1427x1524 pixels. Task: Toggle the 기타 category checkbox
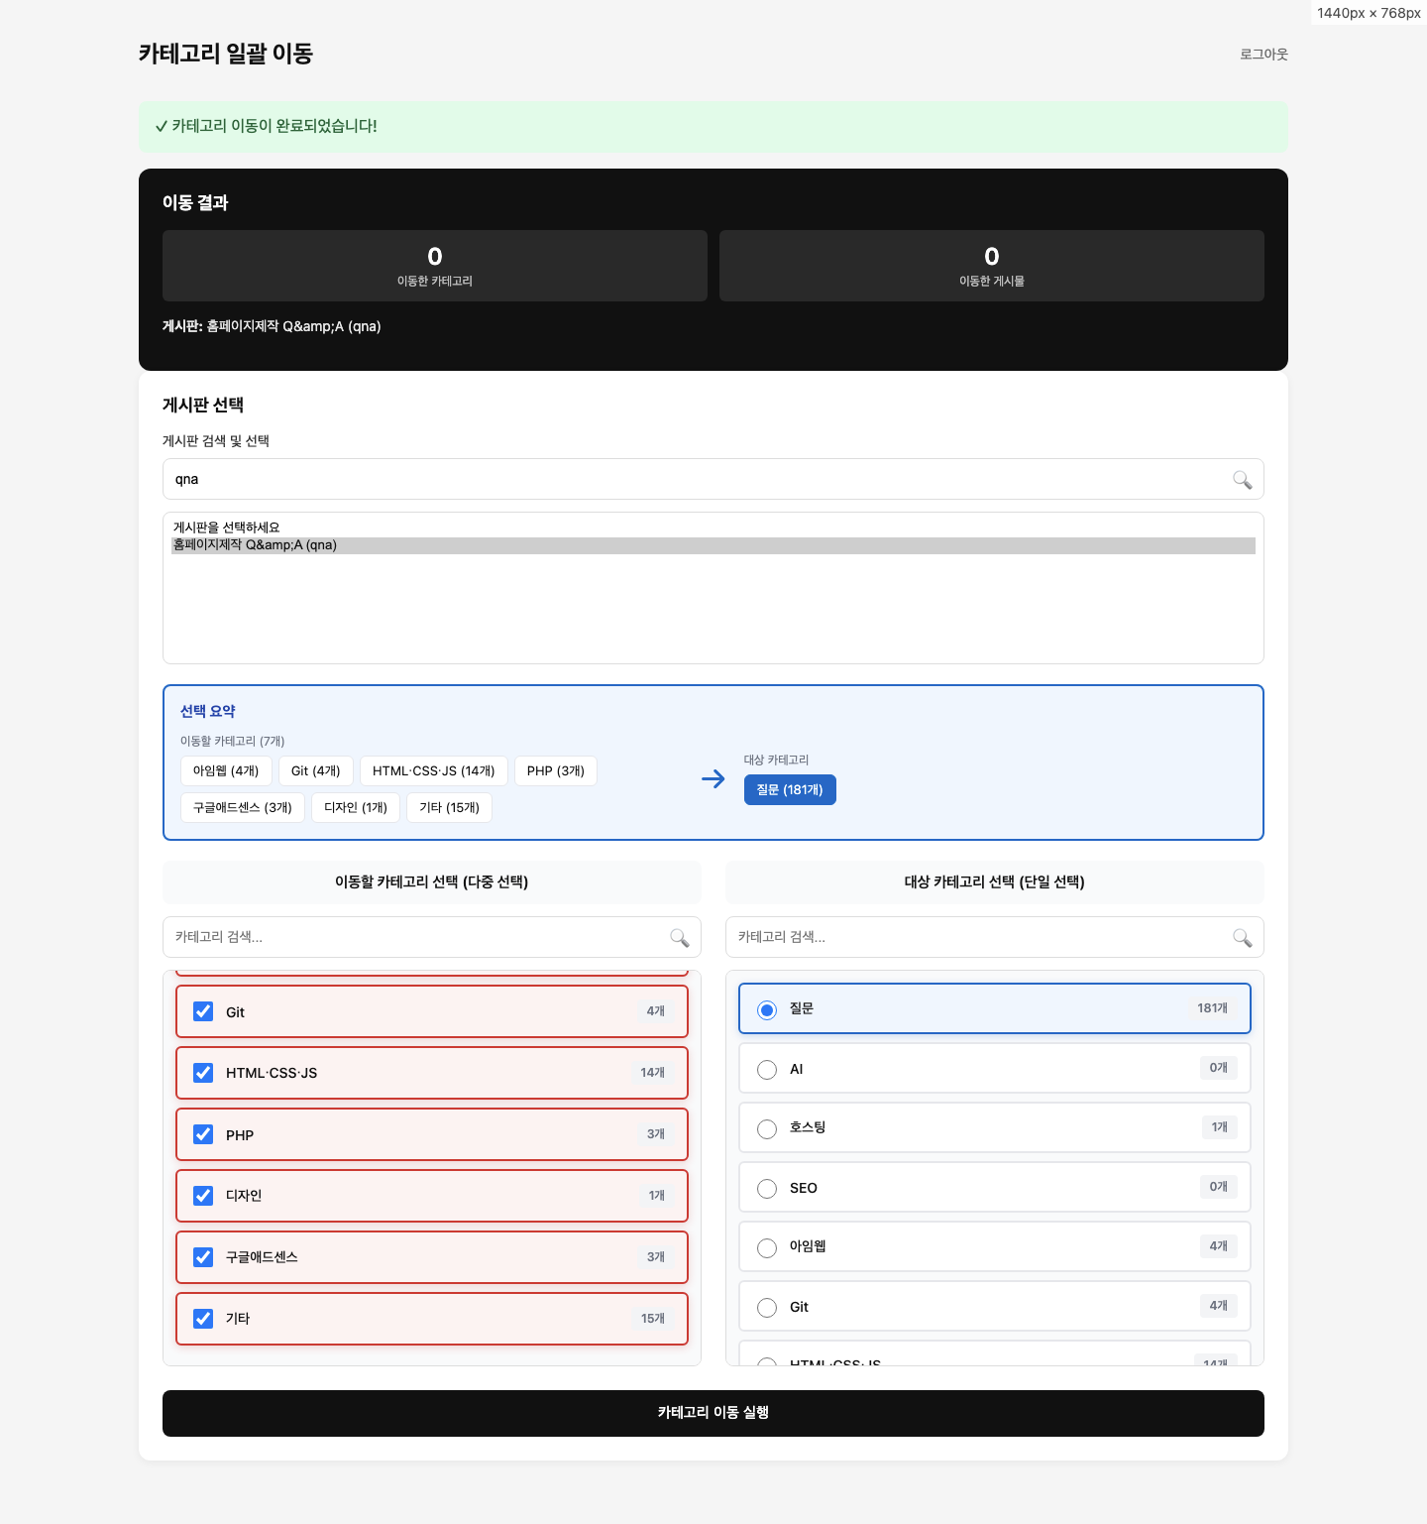point(203,1319)
